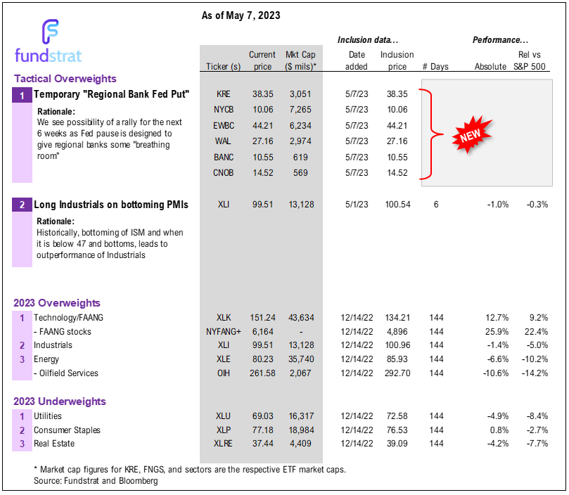This screenshot has height=495, width=569.
Task: Click BANC market cap value 619
Action: tap(300, 157)
